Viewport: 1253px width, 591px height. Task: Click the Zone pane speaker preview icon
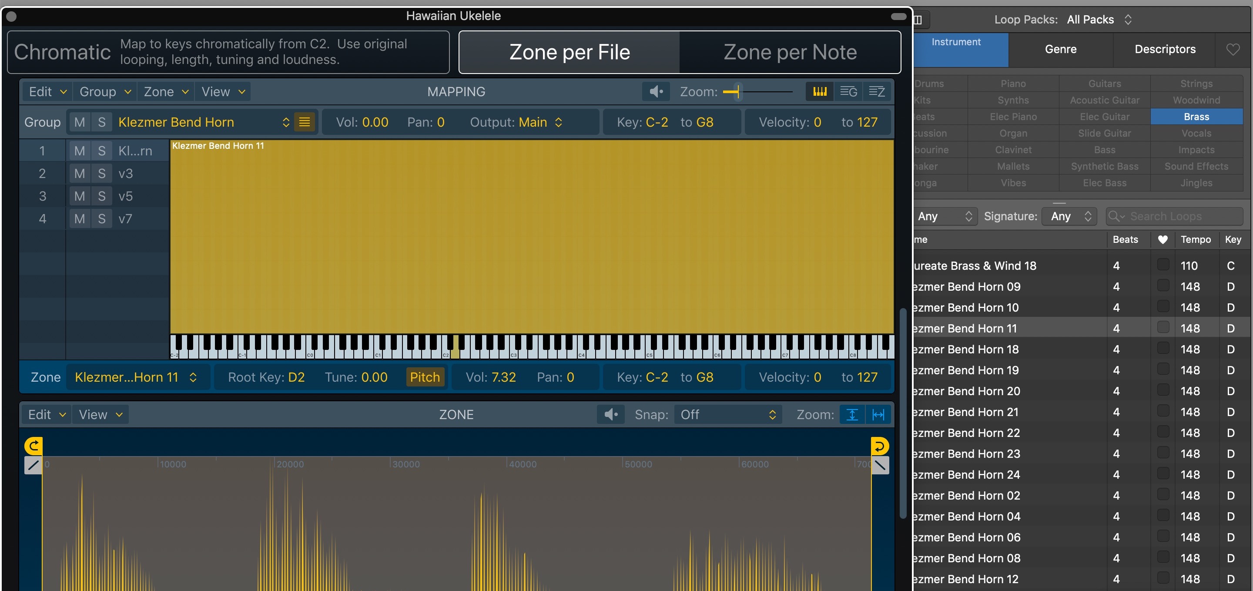[x=610, y=414]
